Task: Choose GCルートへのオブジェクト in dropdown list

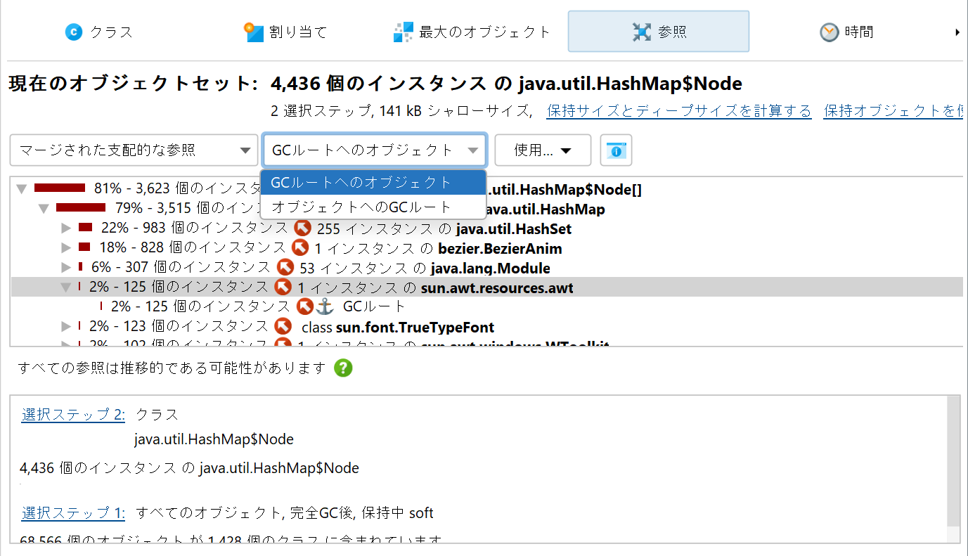Action: click(x=373, y=183)
